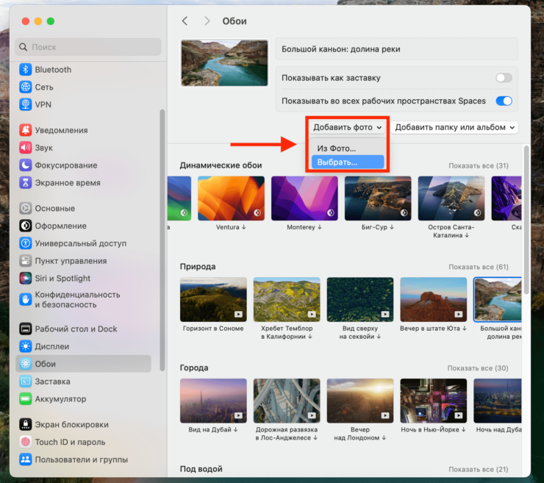This screenshot has height=483, width=544.
Task: Click Показать все (61) in Природа
Action: click(x=478, y=267)
